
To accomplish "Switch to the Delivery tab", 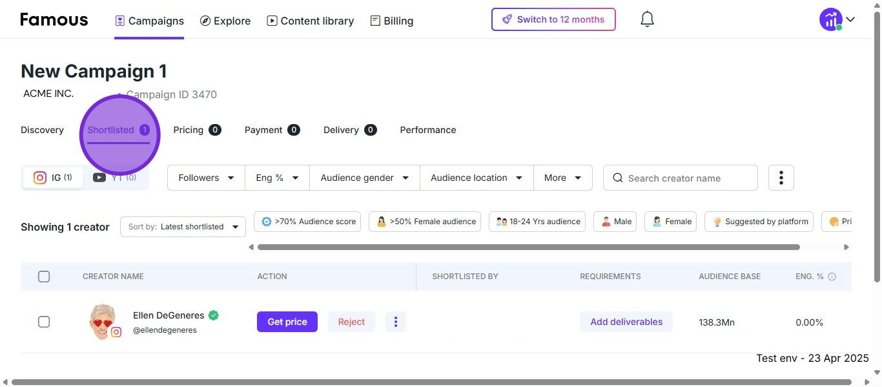I will coord(350,130).
